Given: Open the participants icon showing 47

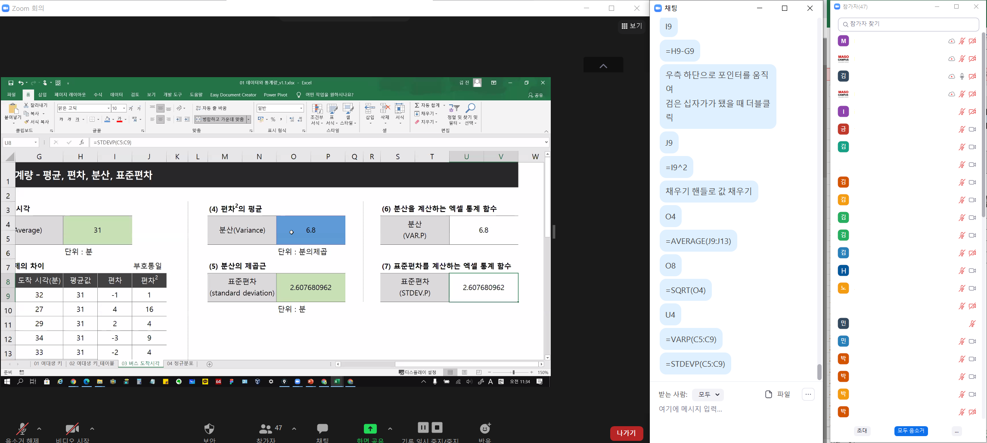Looking at the screenshot, I should click(x=266, y=428).
